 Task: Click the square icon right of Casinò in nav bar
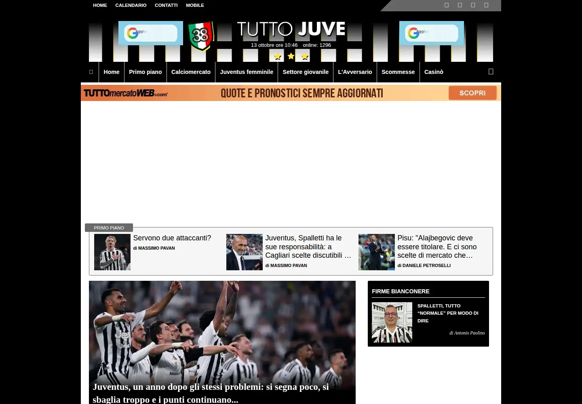point(491,72)
